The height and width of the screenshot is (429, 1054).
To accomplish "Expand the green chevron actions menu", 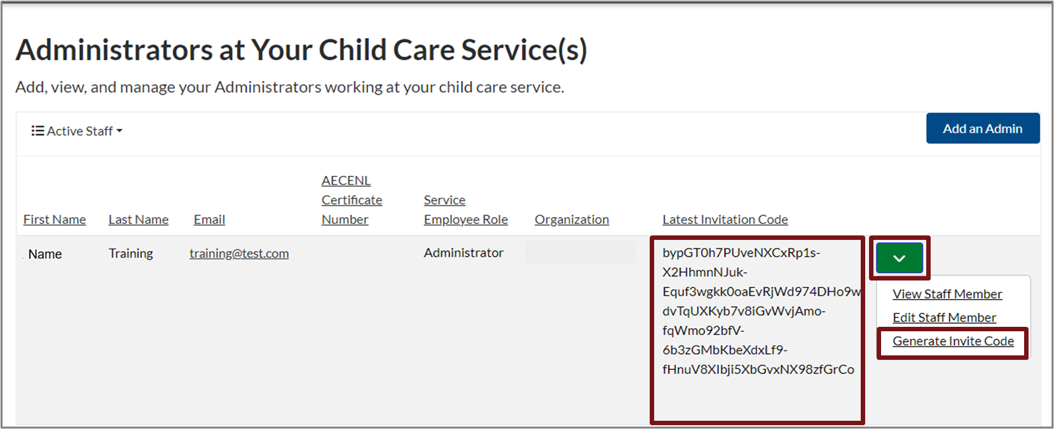I will tap(899, 258).
